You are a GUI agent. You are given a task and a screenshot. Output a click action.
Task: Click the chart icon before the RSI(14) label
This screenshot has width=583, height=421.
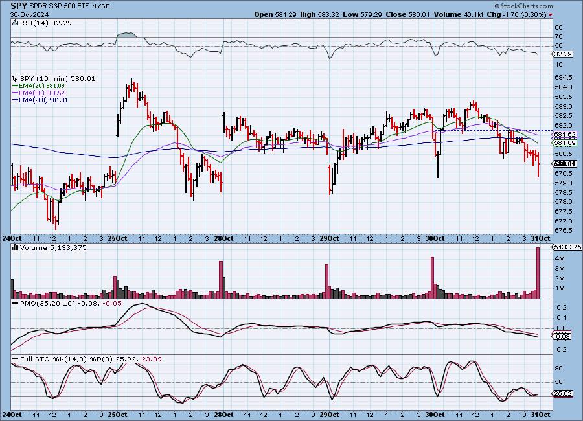coord(15,23)
